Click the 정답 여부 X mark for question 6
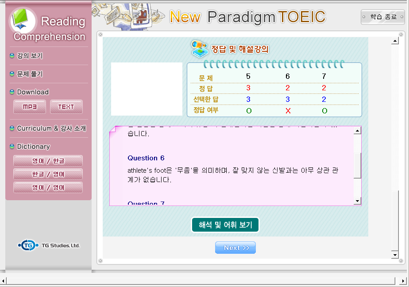 point(288,111)
